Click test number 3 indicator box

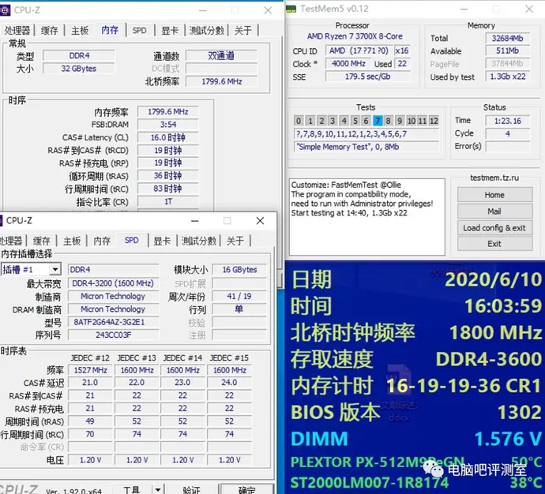(333, 121)
